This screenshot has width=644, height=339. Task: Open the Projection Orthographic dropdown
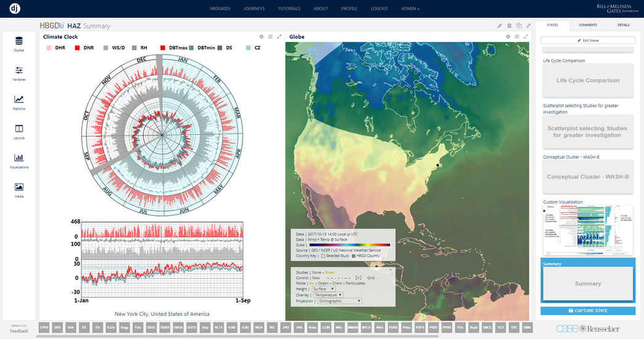point(340,301)
